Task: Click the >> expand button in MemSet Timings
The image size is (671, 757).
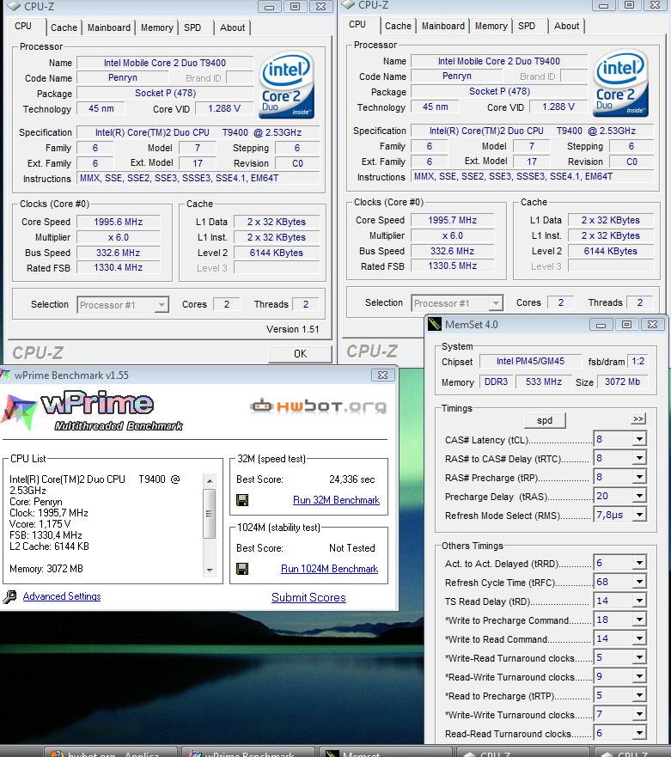Action: (x=638, y=418)
